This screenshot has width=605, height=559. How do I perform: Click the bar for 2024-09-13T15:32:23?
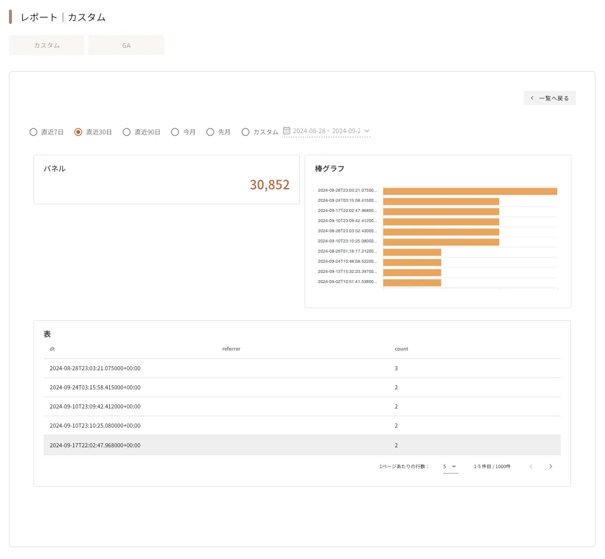tap(412, 272)
